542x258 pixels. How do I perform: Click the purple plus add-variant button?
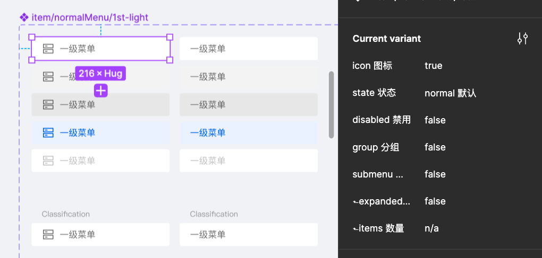[101, 91]
